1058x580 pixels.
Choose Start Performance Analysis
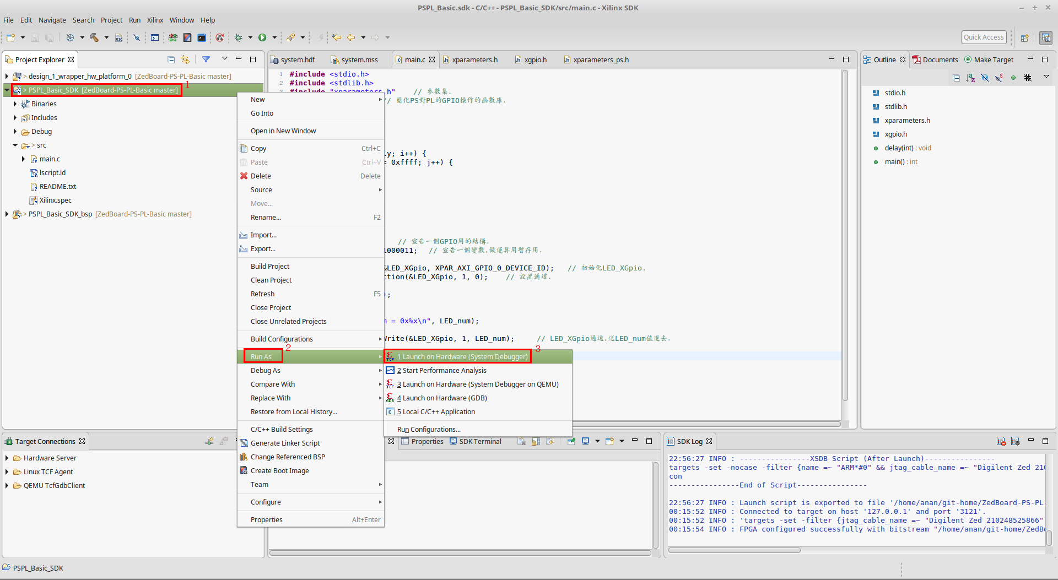[478, 370]
